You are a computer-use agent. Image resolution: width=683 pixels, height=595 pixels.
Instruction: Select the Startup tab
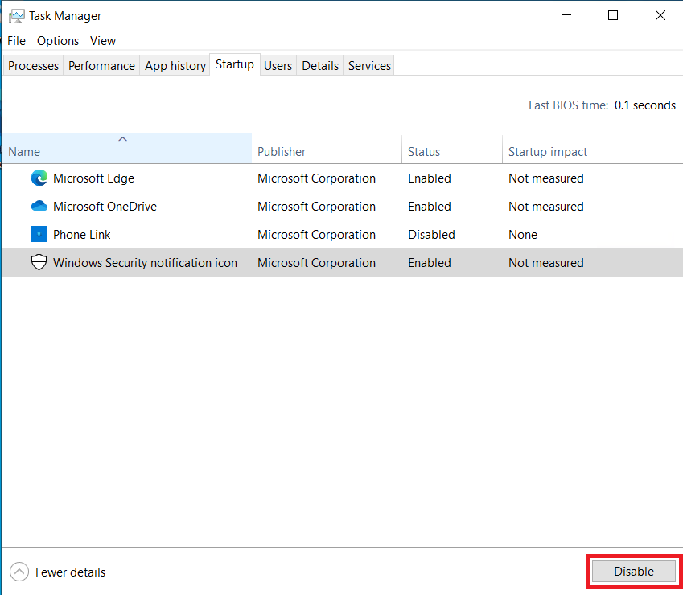click(x=235, y=64)
